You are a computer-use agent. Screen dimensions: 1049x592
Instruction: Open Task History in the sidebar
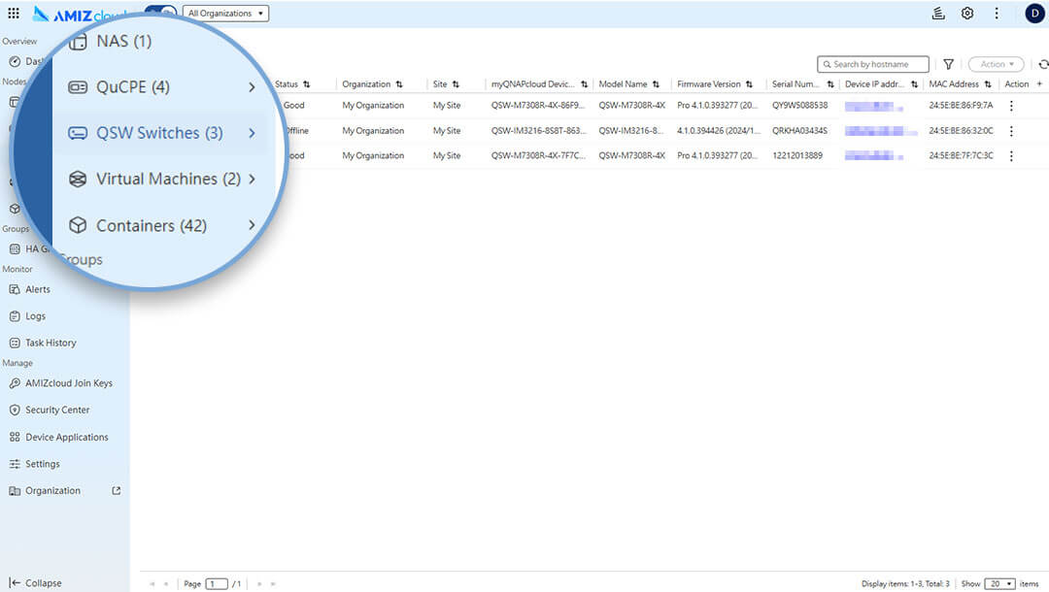tap(51, 343)
